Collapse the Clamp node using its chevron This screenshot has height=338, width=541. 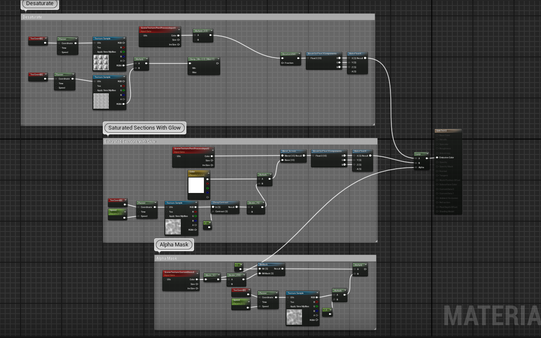coord(218,59)
